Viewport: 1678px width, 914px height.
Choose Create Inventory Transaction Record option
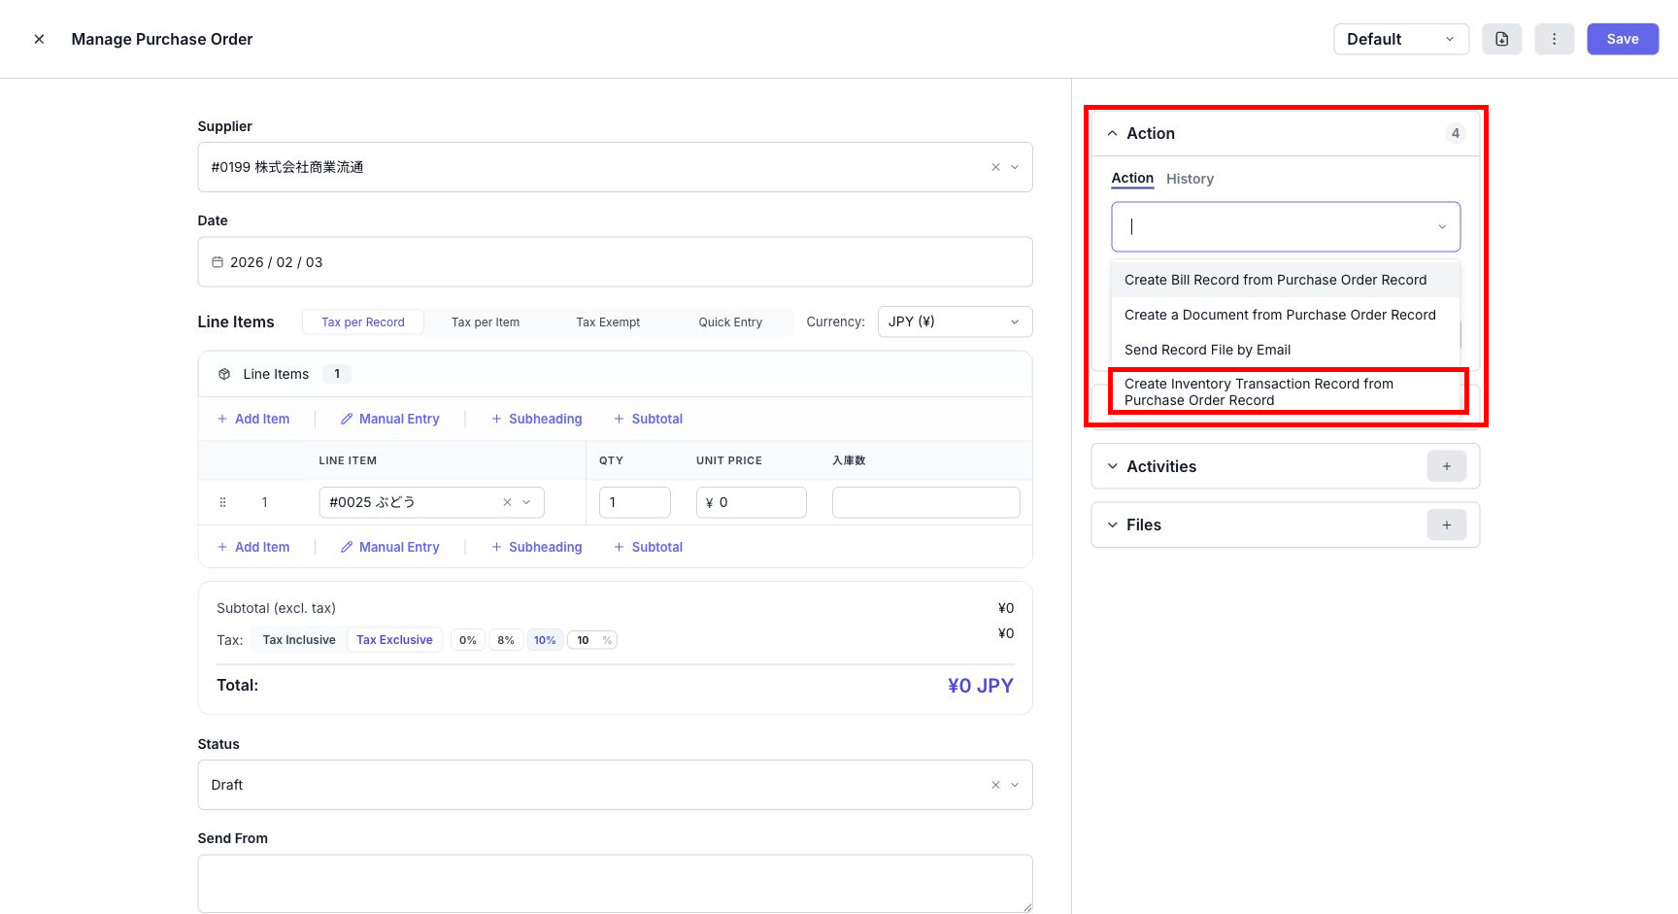coord(1288,391)
